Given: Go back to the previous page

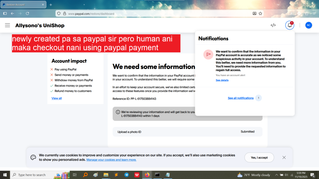Looking at the screenshot, I should click(12, 14).
